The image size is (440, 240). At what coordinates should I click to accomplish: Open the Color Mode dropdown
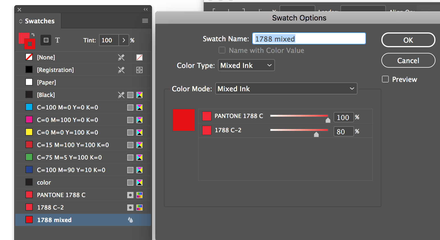coord(286,88)
